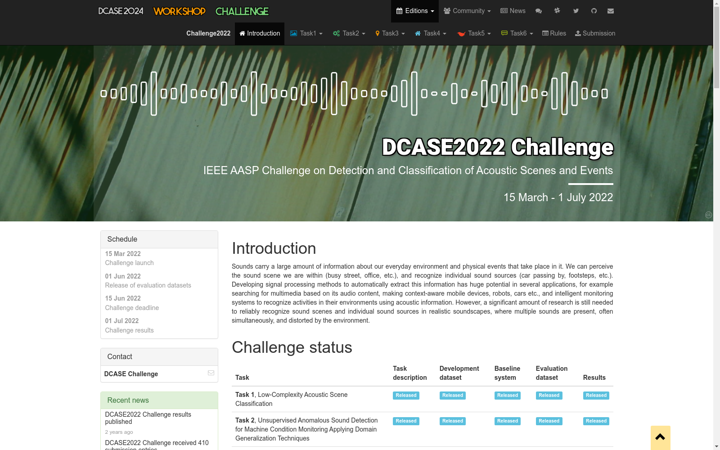Click the Creative Commons icon on banner

coord(709,215)
